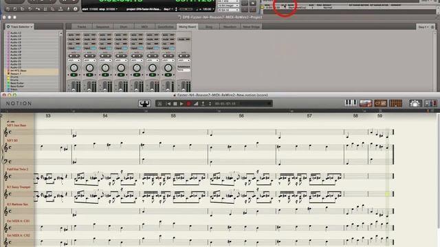The image size is (440, 247).
Task: Open the Latch dropdown on the master strip
Action: point(184,60)
